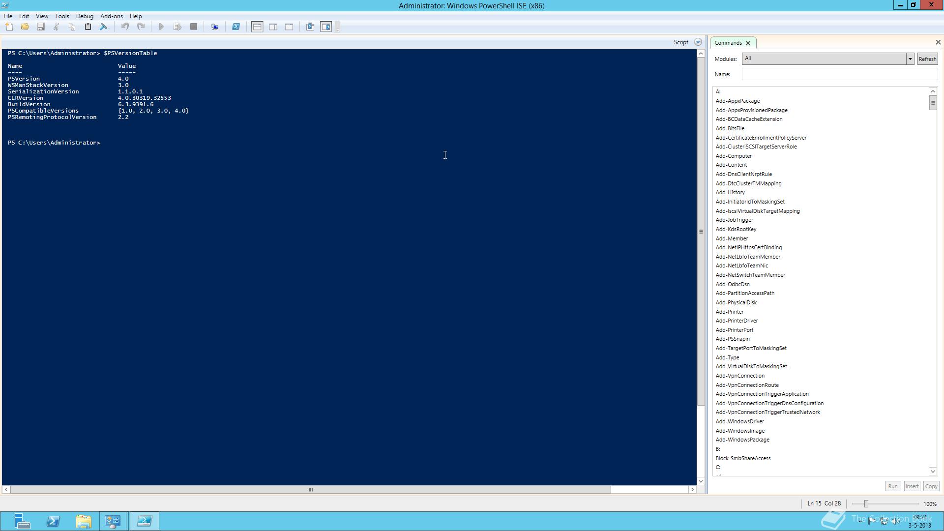This screenshot has width=944, height=531.
Task: Select Add-VpnConnection in the command list
Action: tap(740, 376)
